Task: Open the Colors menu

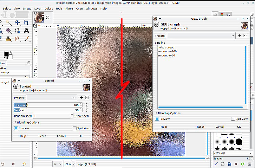Action: tap(49, 9)
